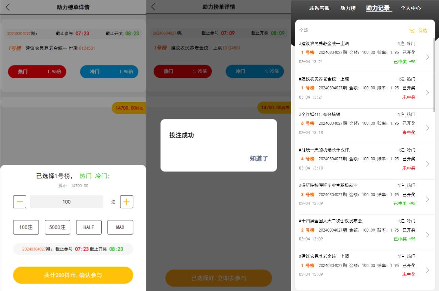Screen dimensions: 439x291
Task: Select the blue 冷门 1.95倍 option
Action: (109, 71)
